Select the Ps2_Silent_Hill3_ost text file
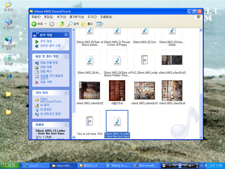This screenshot has height=169, width=225. point(144,62)
